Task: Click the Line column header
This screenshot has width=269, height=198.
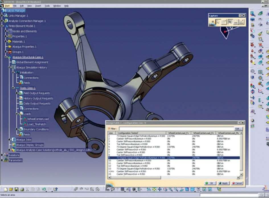Action: click(112, 133)
